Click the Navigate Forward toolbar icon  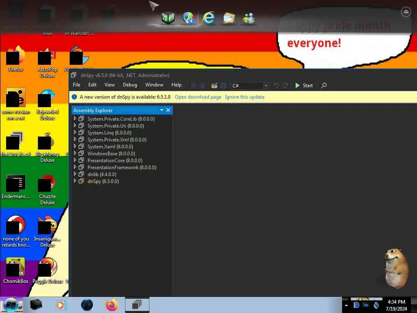202,86
